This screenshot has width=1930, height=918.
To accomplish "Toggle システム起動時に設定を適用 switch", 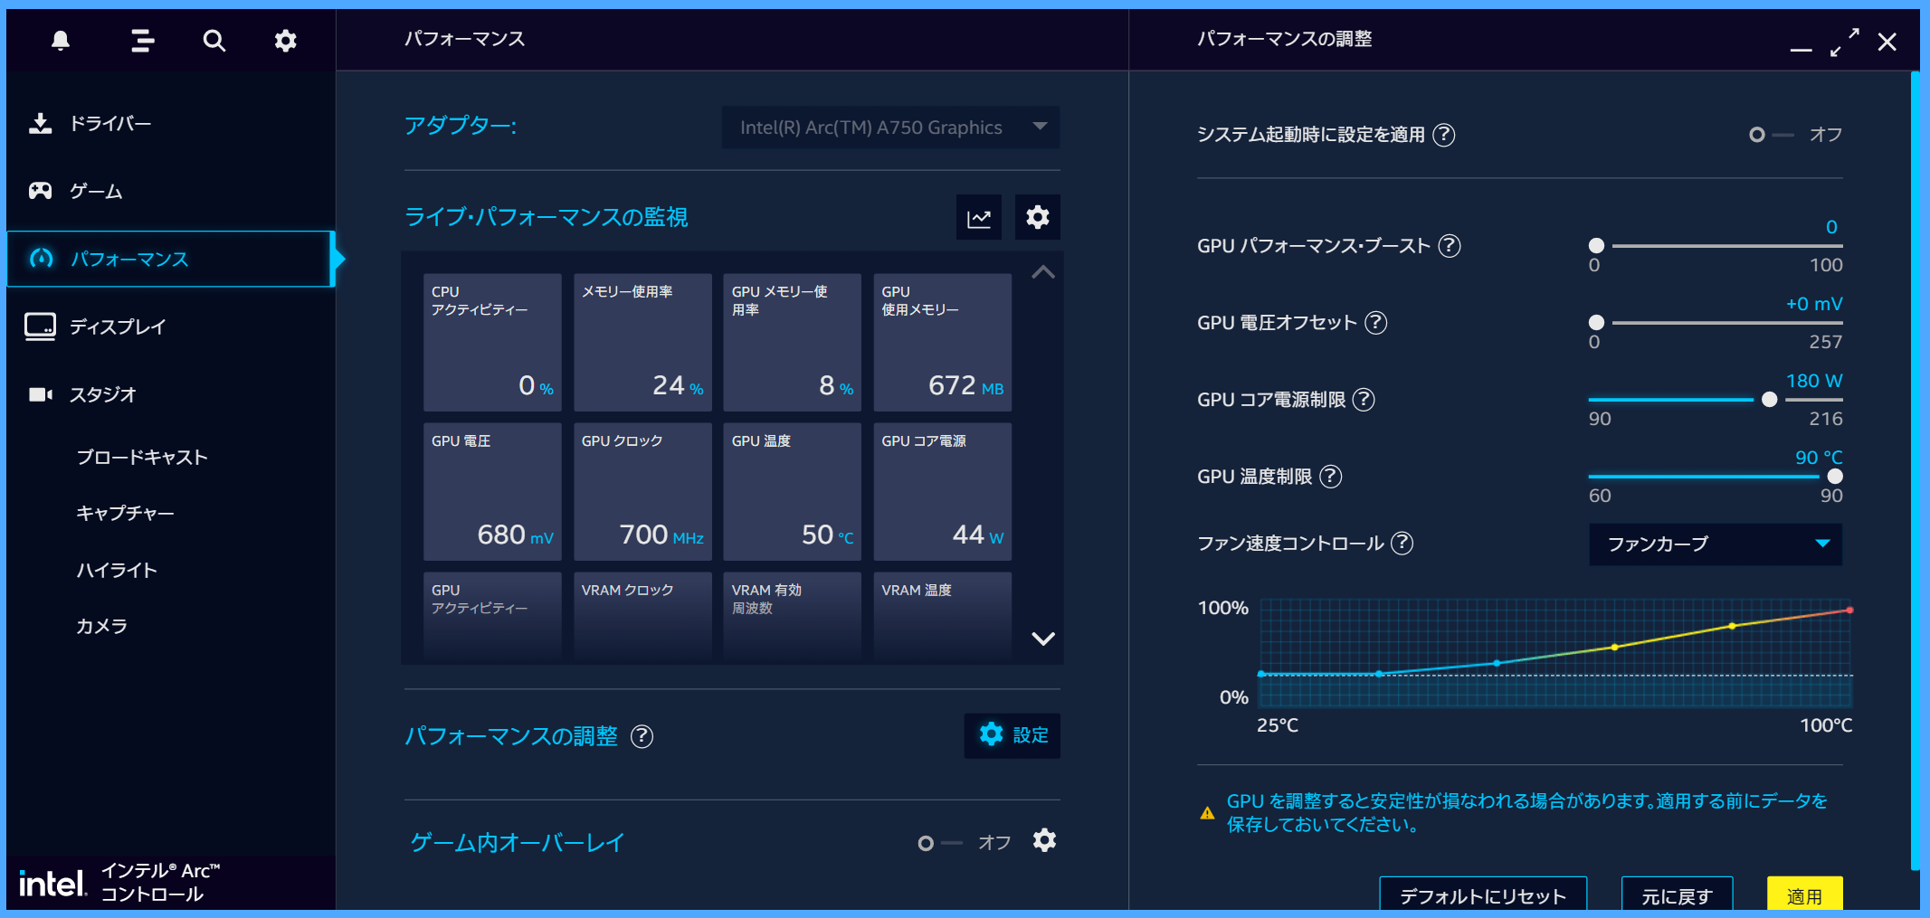I will coord(1771,135).
